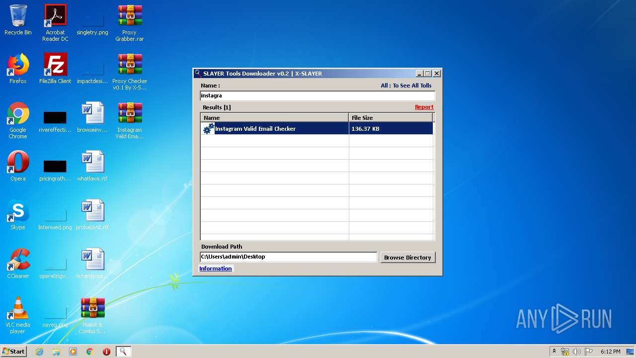This screenshot has height=358, width=636.
Task: Click gear icon of Instagram Valid Email Checker
Action: [x=208, y=129]
